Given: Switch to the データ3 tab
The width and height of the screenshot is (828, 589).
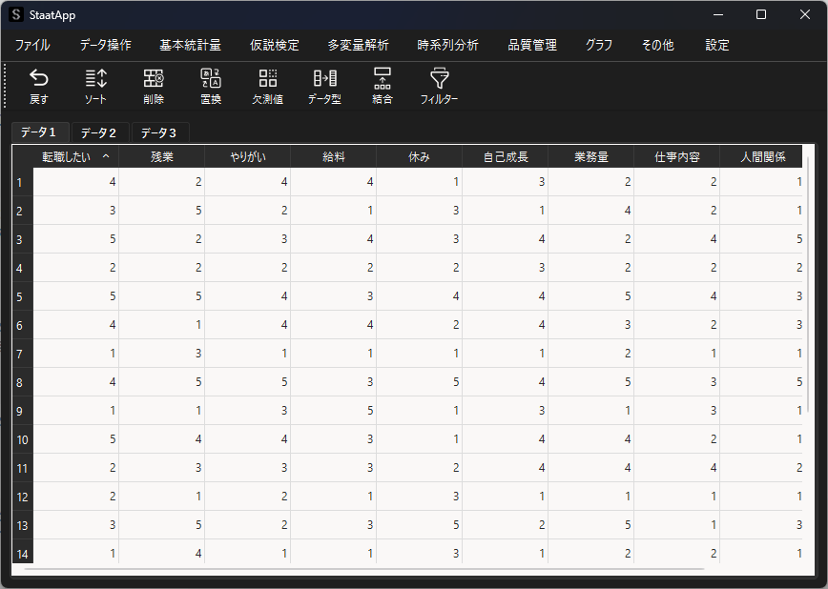Looking at the screenshot, I should (158, 132).
